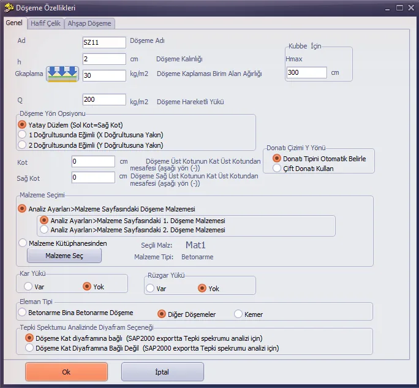The image size is (419, 388).
Task: Focus the Ad name field SZ11
Action: [104, 42]
